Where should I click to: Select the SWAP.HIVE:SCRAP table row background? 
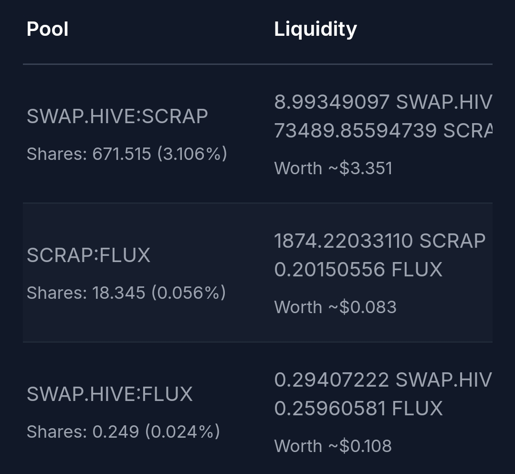click(x=258, y=134)
